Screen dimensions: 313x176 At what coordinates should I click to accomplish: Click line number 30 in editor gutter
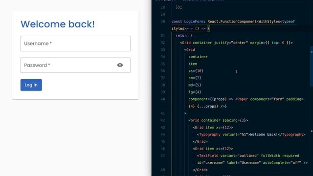[163, 22]
